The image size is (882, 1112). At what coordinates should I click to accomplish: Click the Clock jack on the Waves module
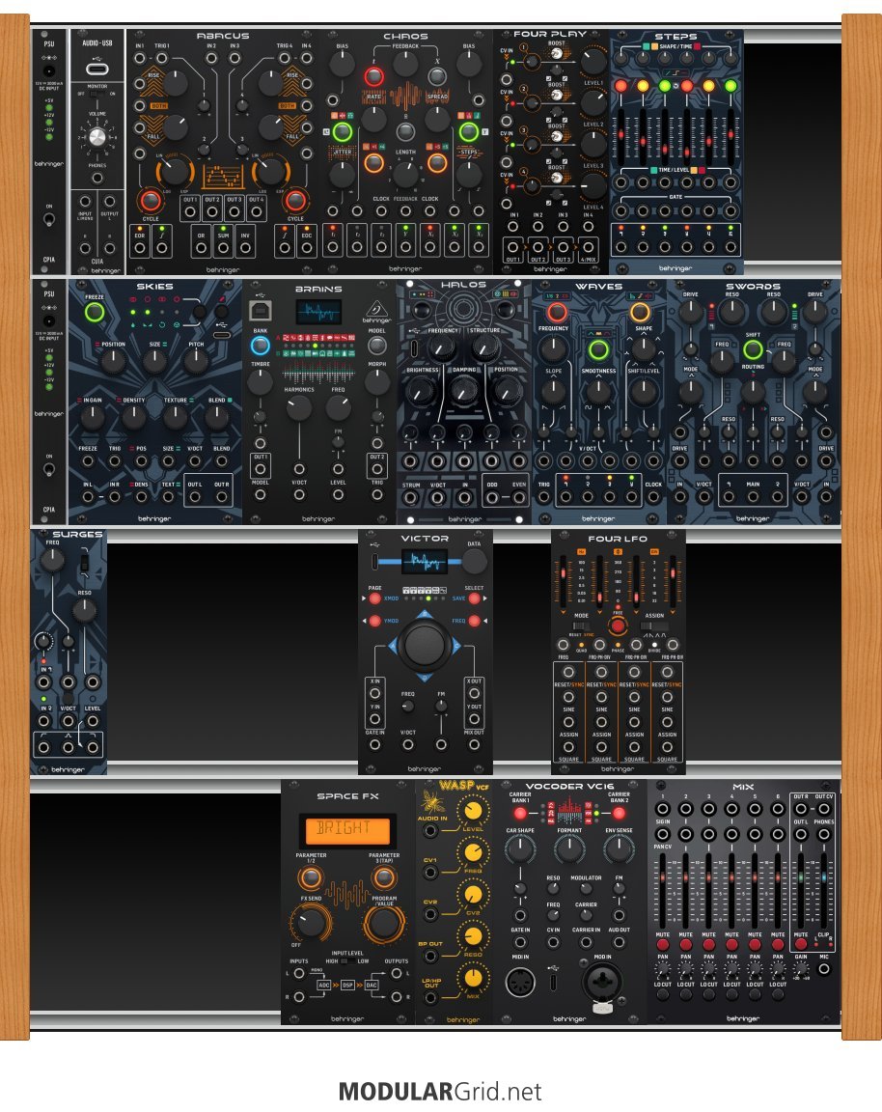(x=653, y=496)
